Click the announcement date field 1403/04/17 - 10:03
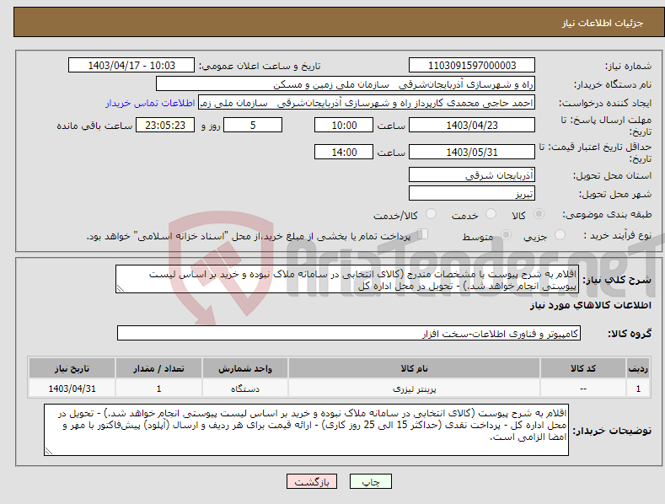The width and height of the screenshot is (665, 504). (x=131, y=66)
